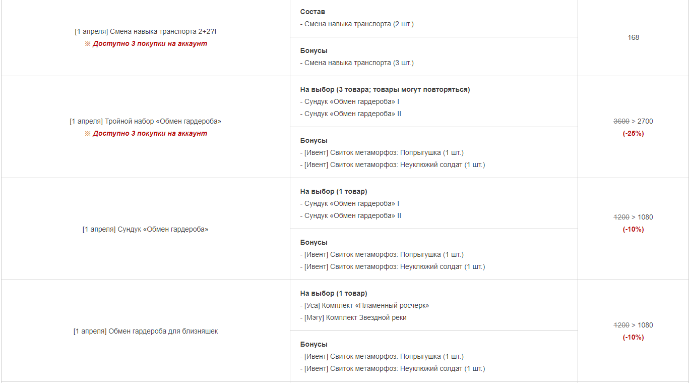Click the 1200 > 1080 price of Сундук
Screen dimensions: 690x383
tap(633, 217)
